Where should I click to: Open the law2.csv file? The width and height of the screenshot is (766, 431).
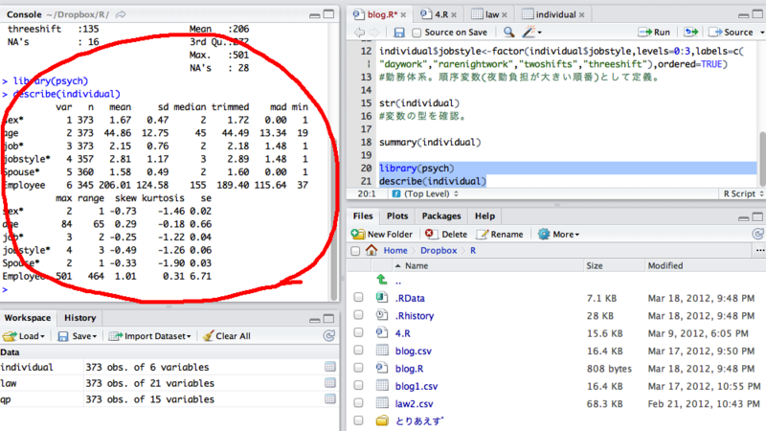click(x=414, y=403)
